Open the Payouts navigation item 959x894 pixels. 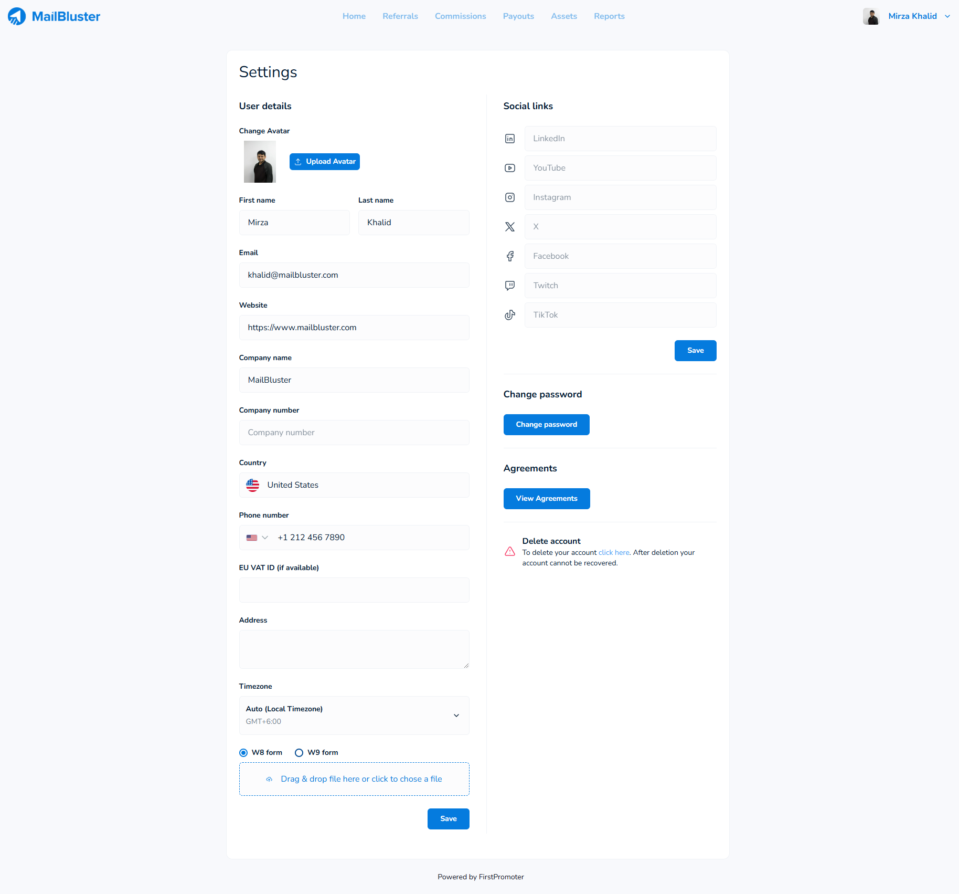518,16
